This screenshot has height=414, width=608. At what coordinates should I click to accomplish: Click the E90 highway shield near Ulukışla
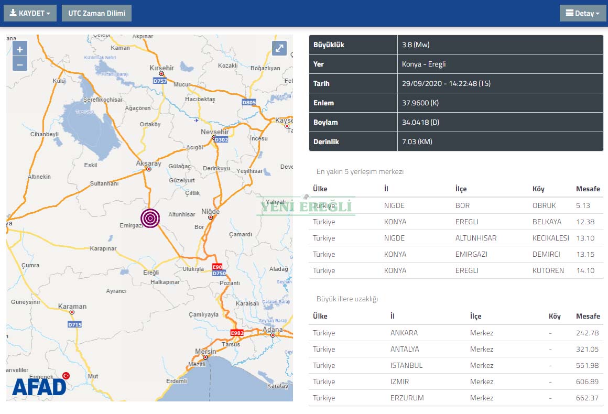pos(217,267)
